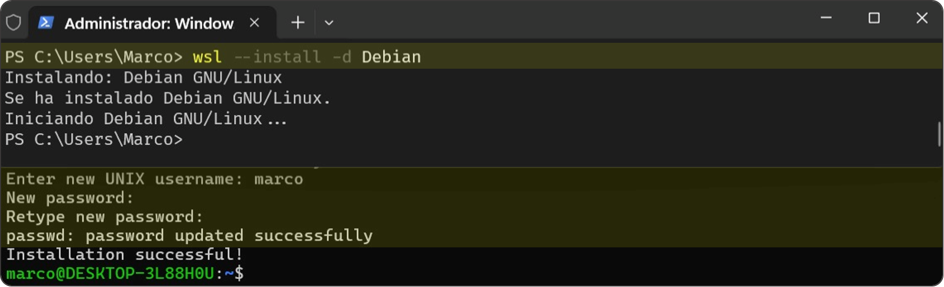The width and height of the screenshot is (944, 287).
Task: Click the marco@DESKTOP-3L88H0U bash prompt
Action: [124, 273]
